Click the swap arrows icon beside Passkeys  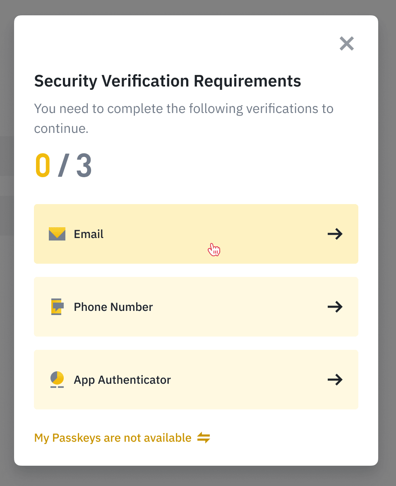pyautogui.click(x=204, y=438)
